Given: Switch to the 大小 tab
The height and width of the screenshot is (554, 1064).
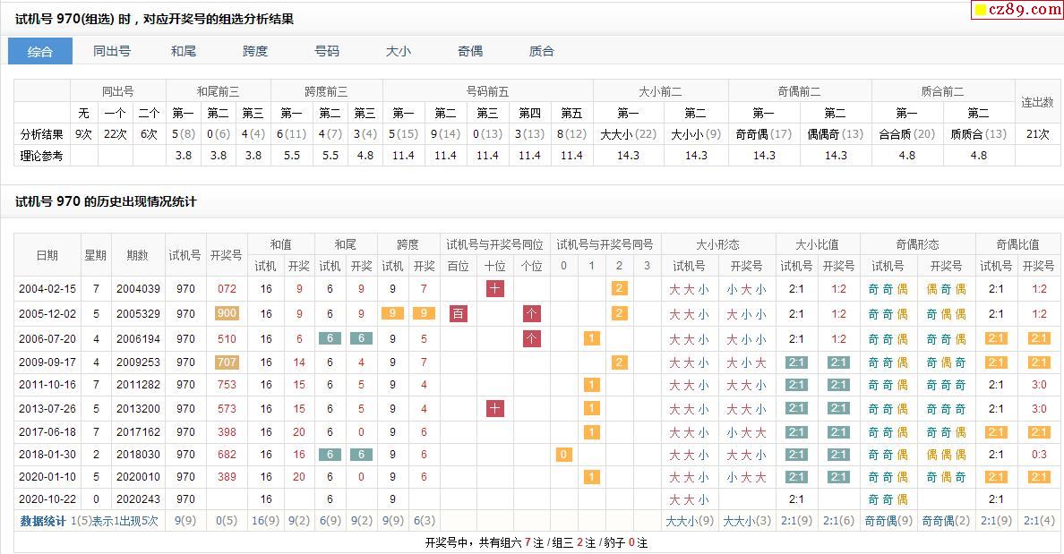Looking at the screenshot, I should 399,51.
